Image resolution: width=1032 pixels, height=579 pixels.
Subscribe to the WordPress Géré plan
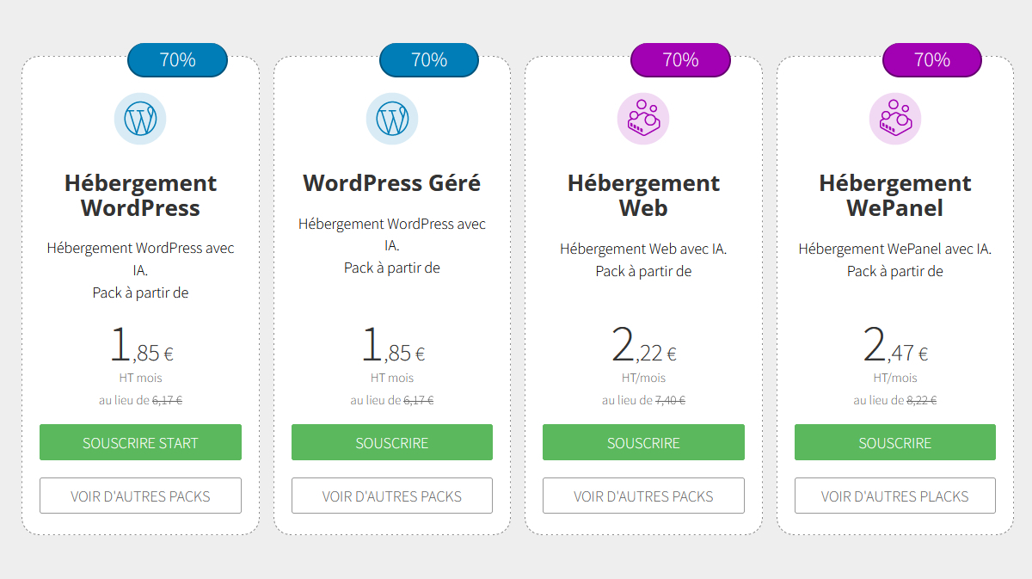click(392, 443)
